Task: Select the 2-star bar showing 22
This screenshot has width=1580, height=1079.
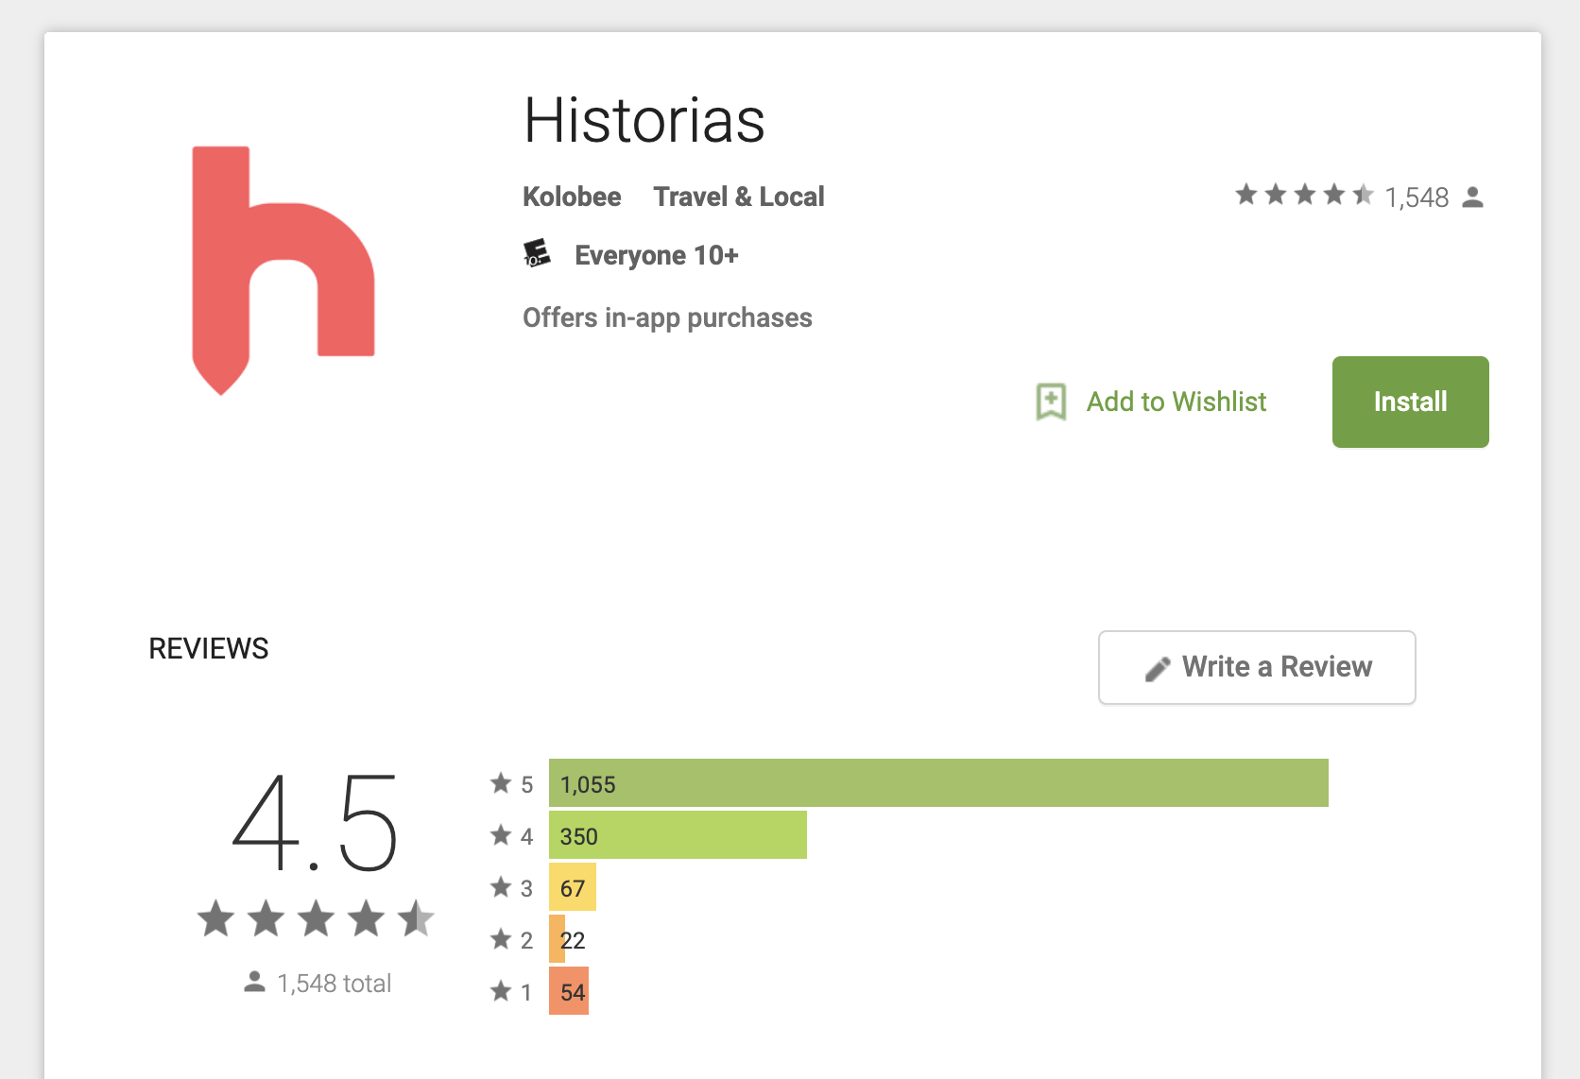Action: click(567, 939)
